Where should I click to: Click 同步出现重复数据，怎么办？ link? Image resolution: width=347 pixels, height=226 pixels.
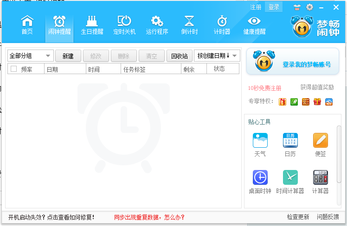[149, 217]
